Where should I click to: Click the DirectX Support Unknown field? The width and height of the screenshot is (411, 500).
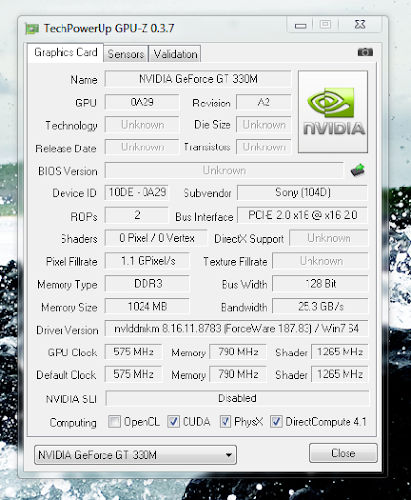coord(329,238)
